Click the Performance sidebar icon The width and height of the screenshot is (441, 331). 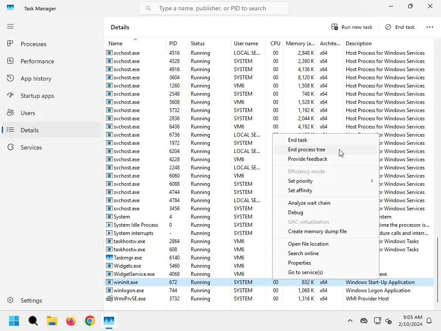coord(10,61)
